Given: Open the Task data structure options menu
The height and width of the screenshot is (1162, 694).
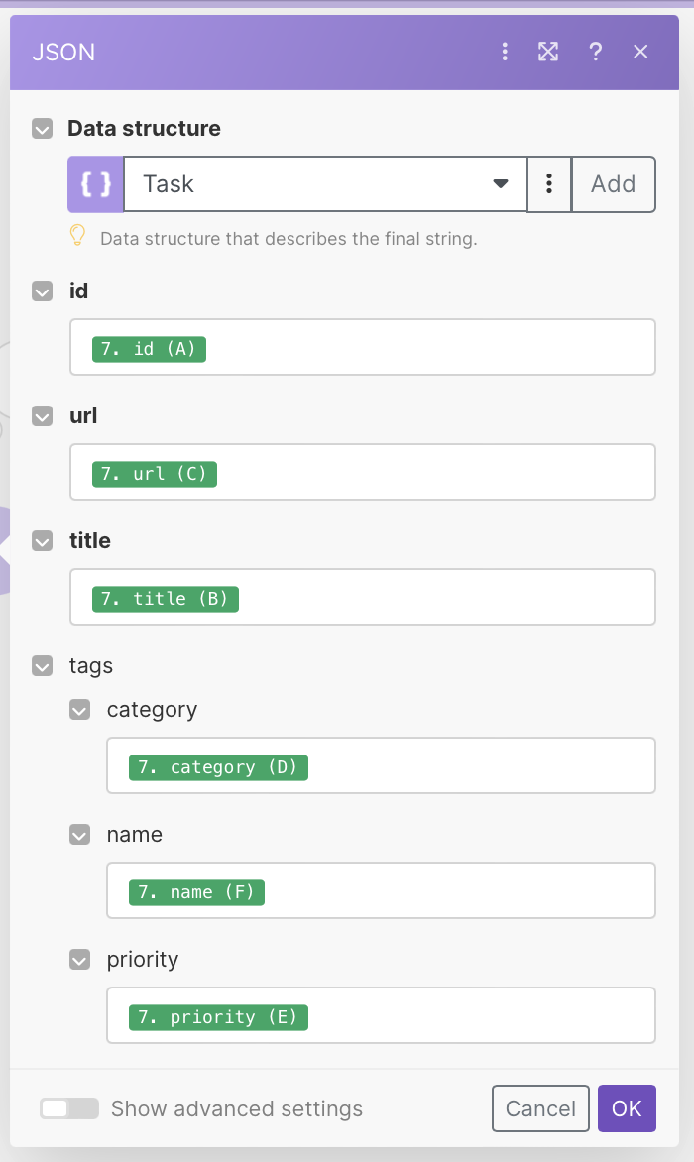Looking at the screenshot, I should point(549,183).
